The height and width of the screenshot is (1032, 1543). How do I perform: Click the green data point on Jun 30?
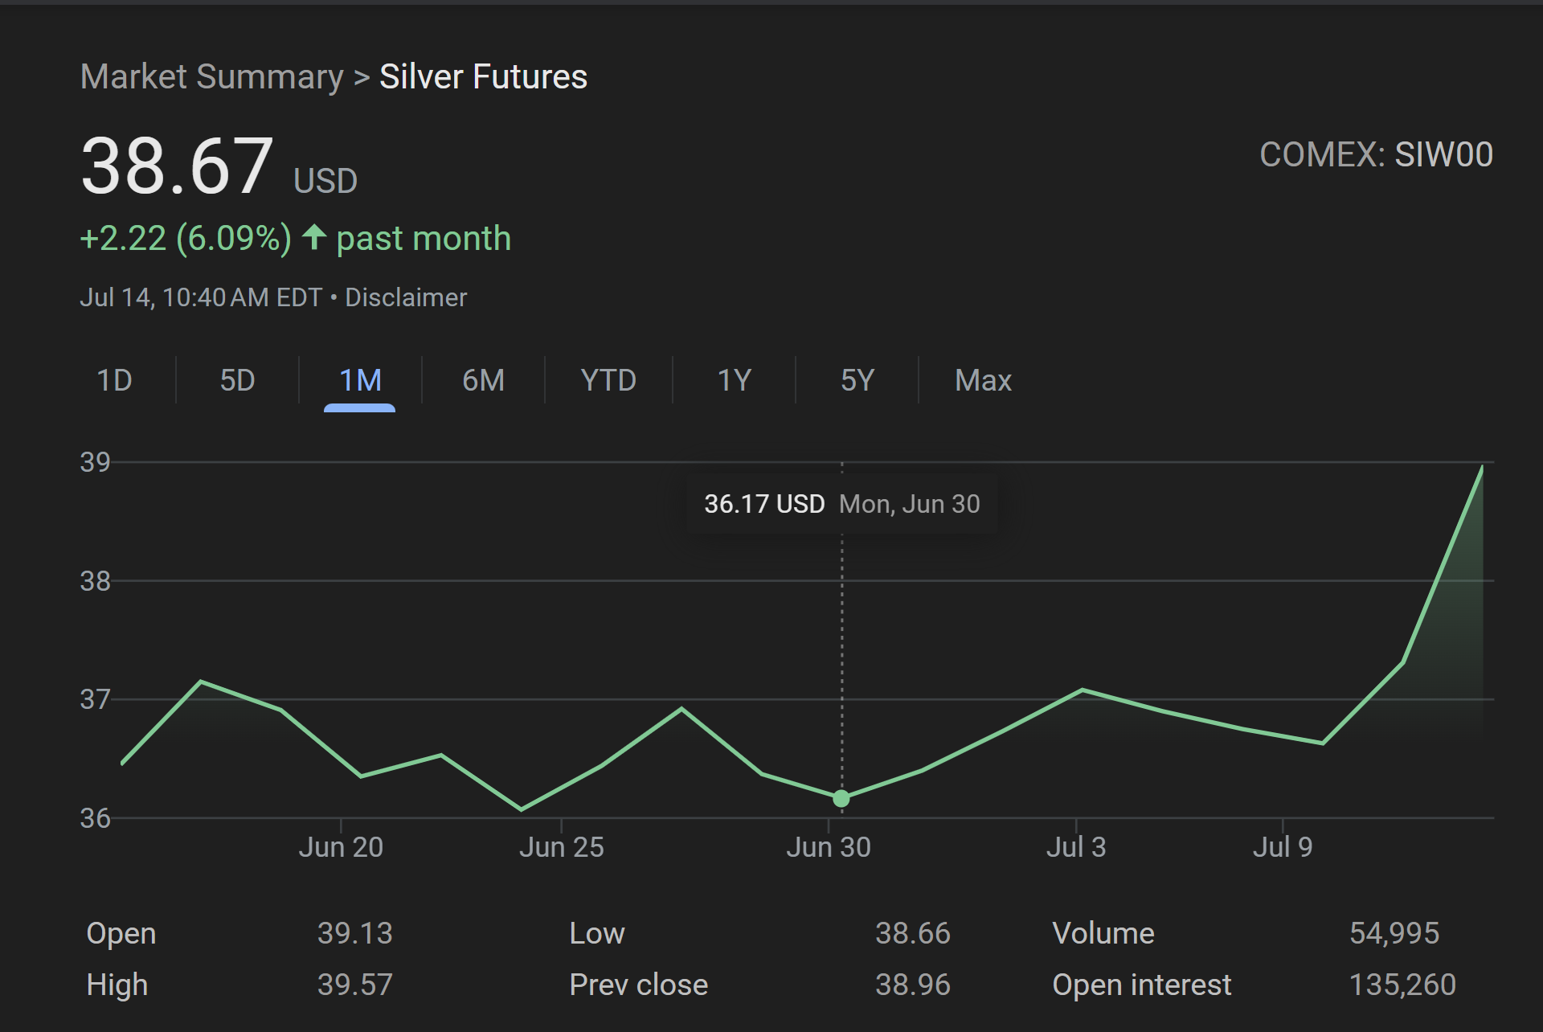pyautogui.click(x=841, y=798)
